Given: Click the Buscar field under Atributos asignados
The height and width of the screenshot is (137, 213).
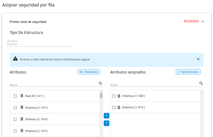Looking at the screenshot, I should (x=155, y=85).
